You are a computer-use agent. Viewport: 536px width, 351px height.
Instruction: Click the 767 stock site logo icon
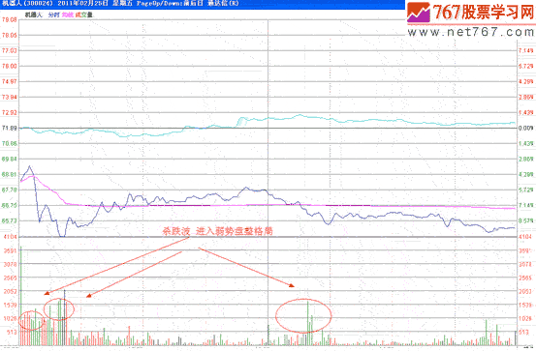point(419,13)
